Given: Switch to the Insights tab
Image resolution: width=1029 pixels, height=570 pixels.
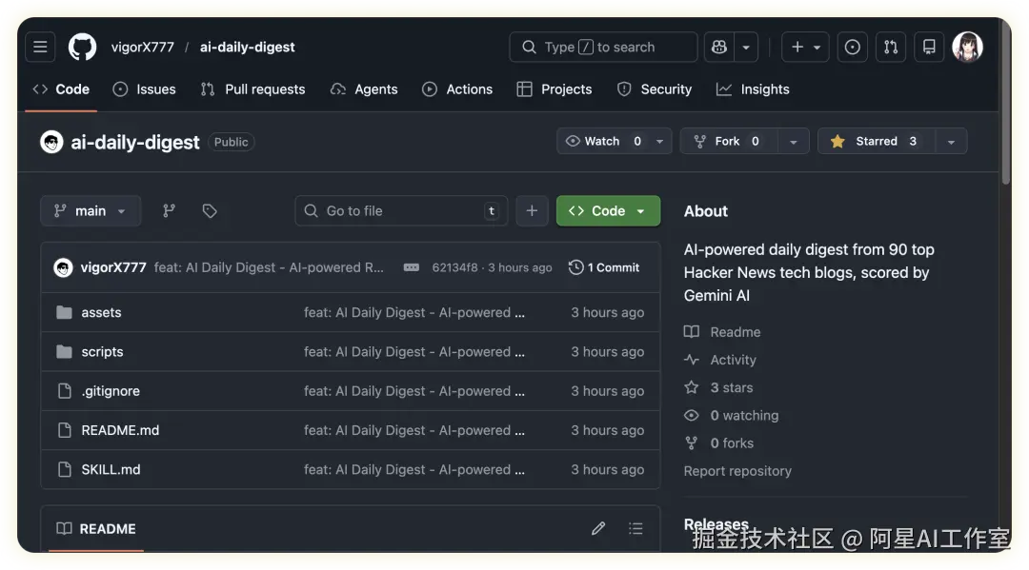Looking at the screenshot, I should 753,89.
